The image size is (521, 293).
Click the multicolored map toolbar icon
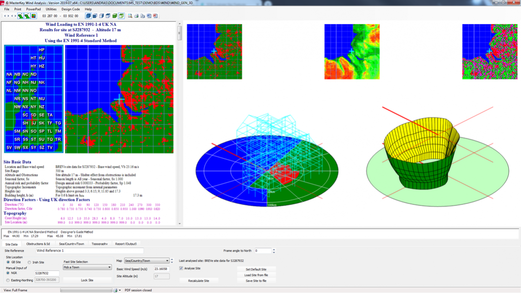click(33, 16)
